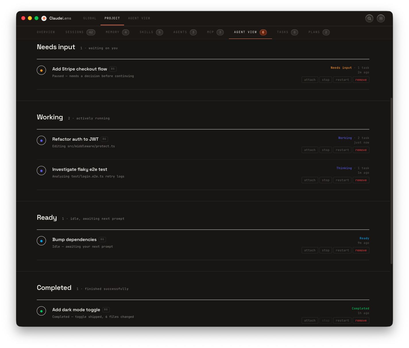Remove the Bump dependencies agent
Image resolution: width=409 pixels, height=348 pixels.
(361, 251)
